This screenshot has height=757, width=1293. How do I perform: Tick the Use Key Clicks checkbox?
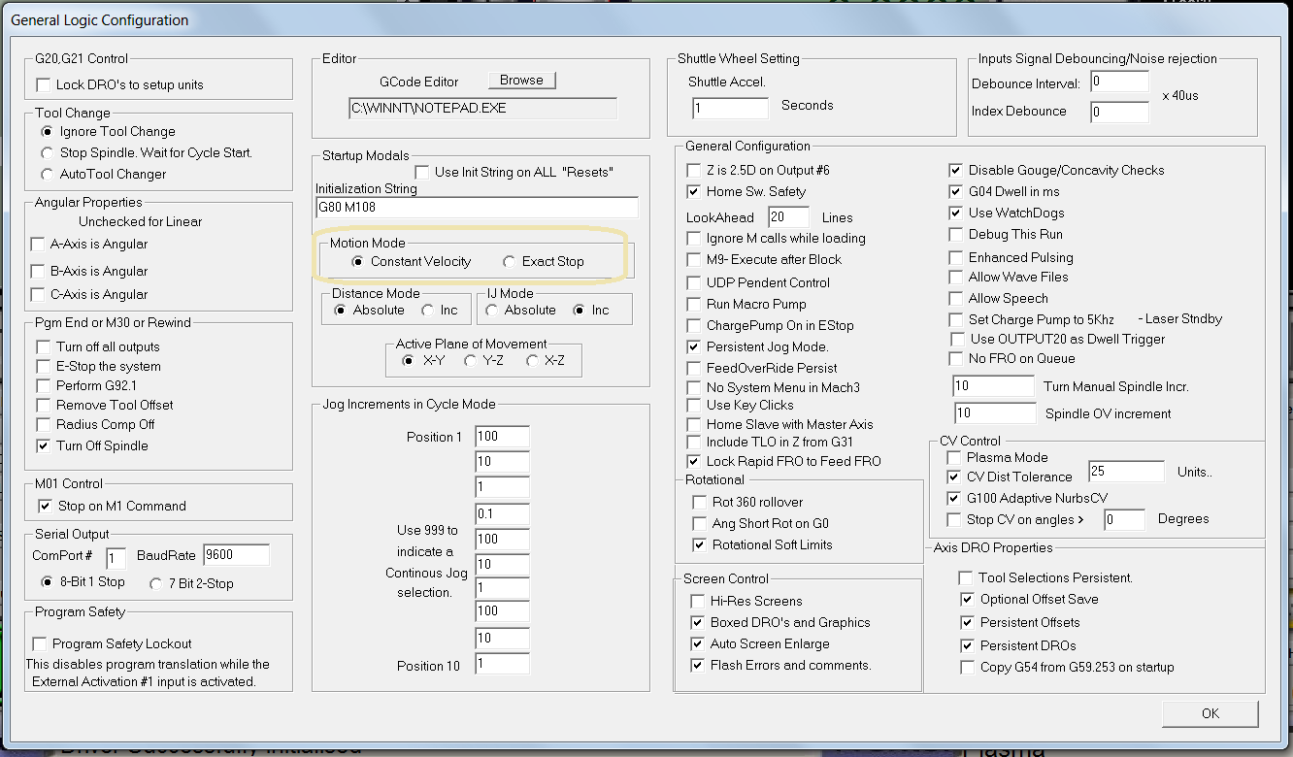tap(693, 405)
